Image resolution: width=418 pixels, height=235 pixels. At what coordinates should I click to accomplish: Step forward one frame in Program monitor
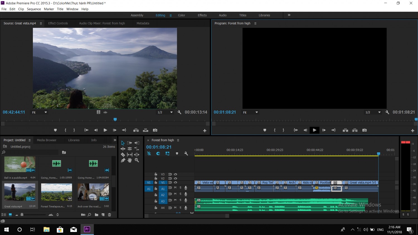(324, 130)
